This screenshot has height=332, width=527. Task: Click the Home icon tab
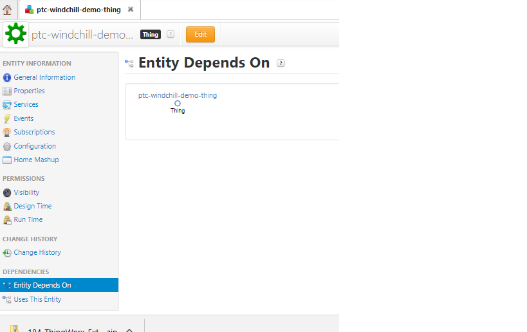coord(7,10)
